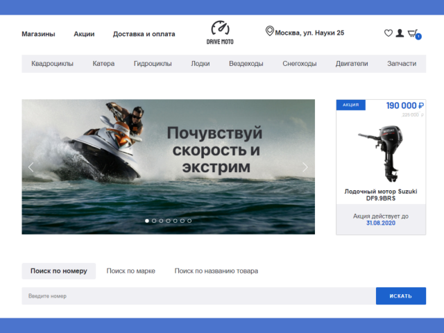444x333 pixels.
Task: Open the Двигатели category
Action: pyautogui.click(x=352, y=63)
